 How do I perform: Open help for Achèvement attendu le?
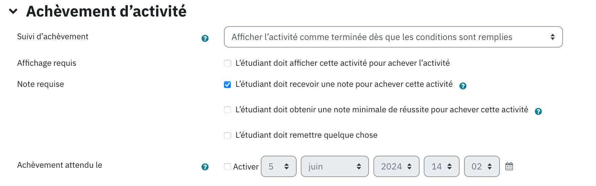[205, 167]
